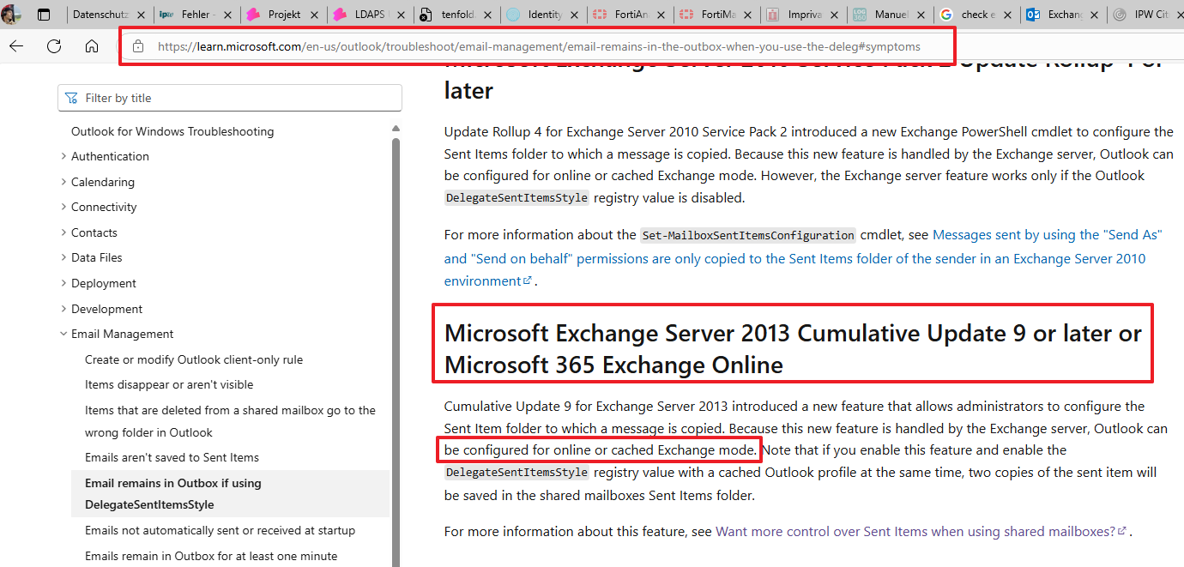This screenshot has width=1184, height=567.
Task: Switch to the IPW Cit tab
Action: (1145, 15)
